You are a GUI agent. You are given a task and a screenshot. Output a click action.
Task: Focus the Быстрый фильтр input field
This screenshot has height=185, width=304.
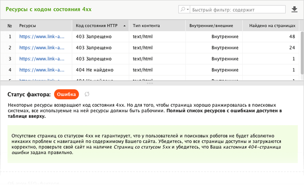coord(238,10)
